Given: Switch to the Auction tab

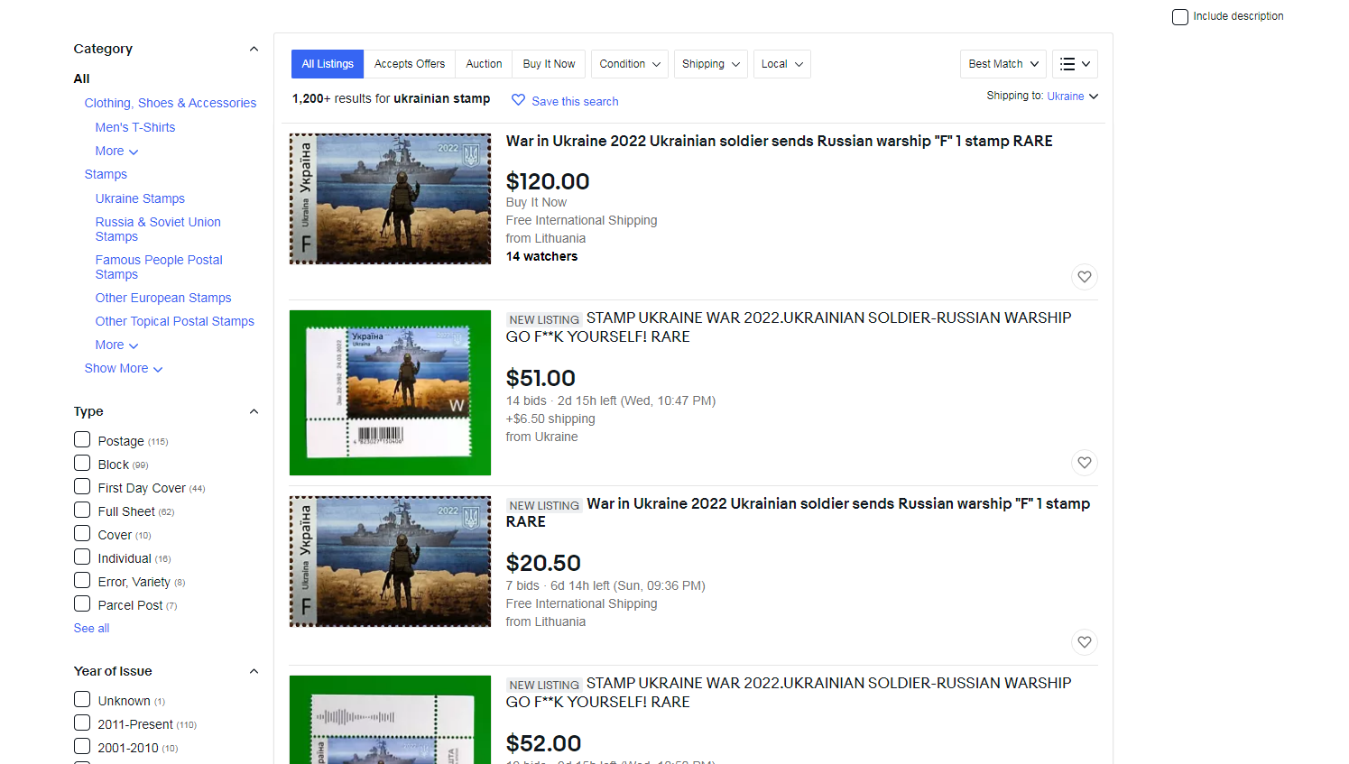Looking at the screenshot, I should coord(484,64).
